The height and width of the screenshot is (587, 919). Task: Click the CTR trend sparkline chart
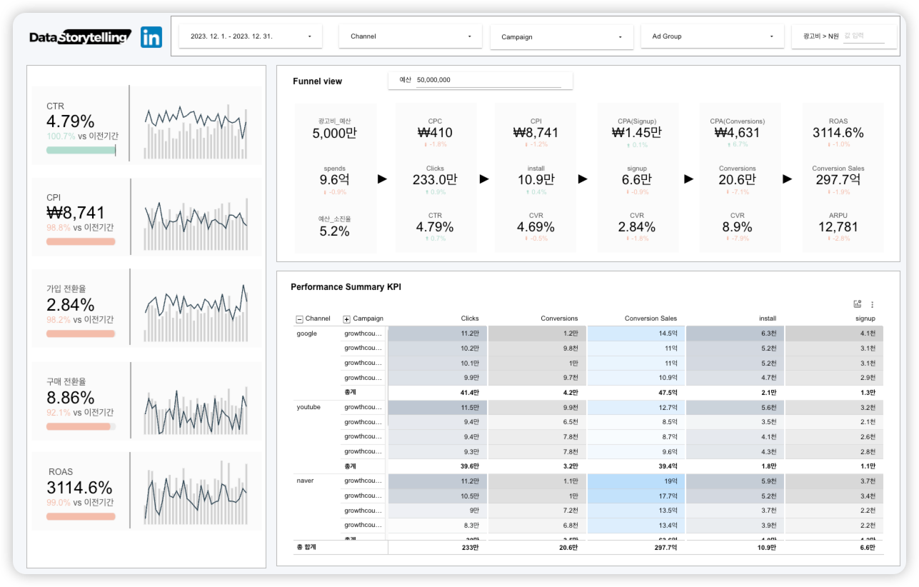point(196,131)
